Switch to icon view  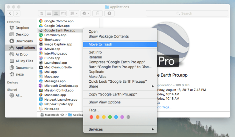[42, 13]
